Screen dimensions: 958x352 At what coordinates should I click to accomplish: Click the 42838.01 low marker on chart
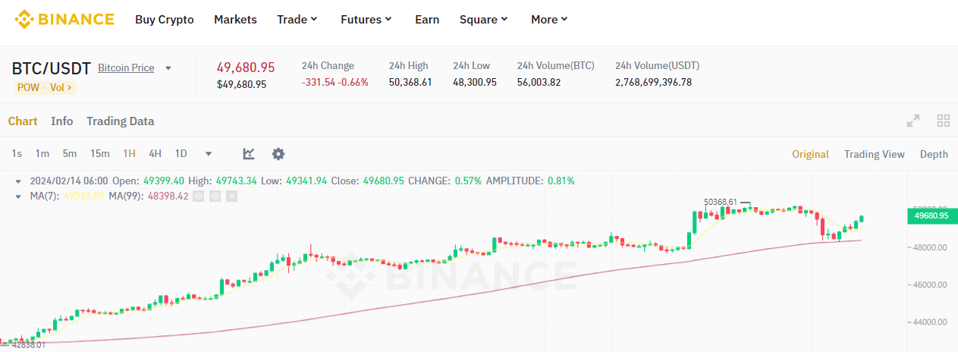click(28, 344)
